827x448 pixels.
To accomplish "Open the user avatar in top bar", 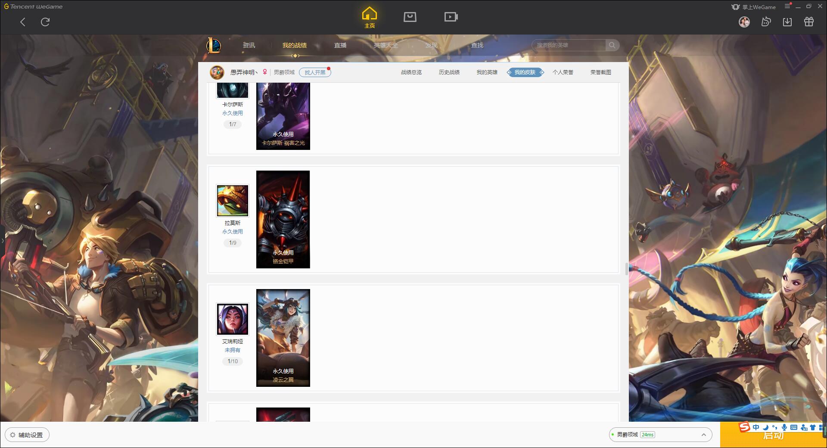I will (x=744, y=22).
